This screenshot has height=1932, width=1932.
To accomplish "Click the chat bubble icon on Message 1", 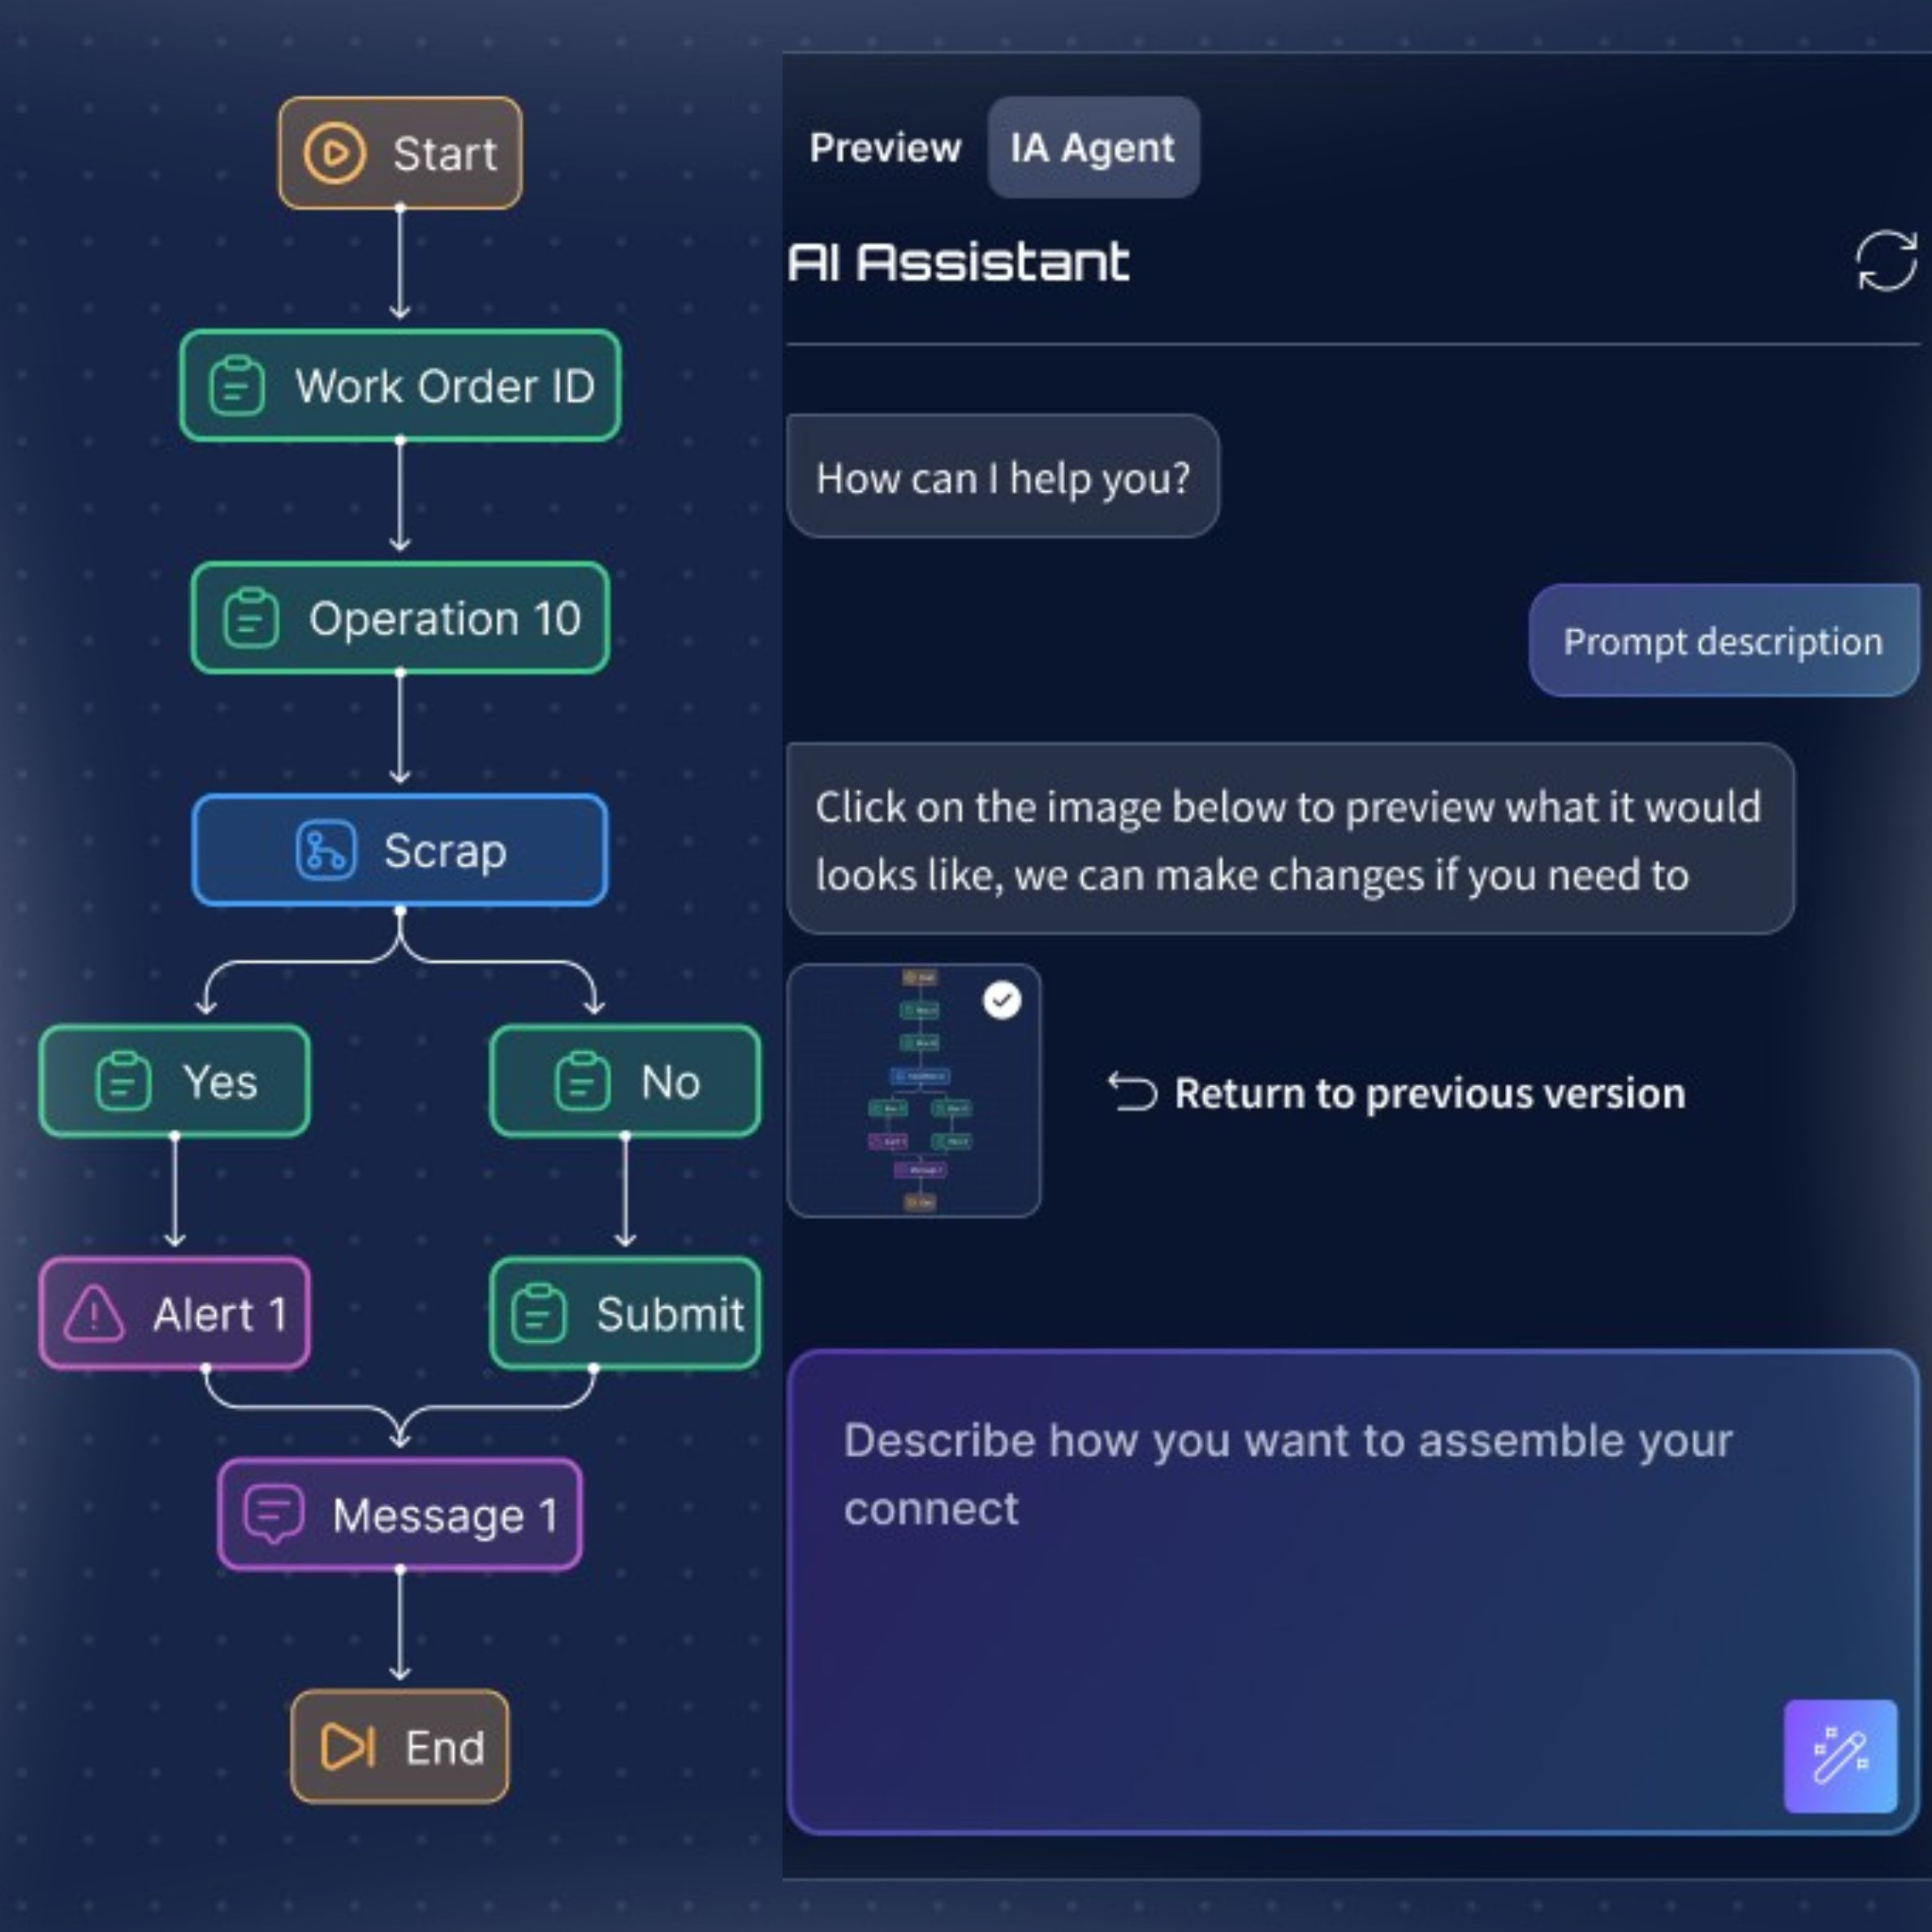I will tap(273, 1514).
